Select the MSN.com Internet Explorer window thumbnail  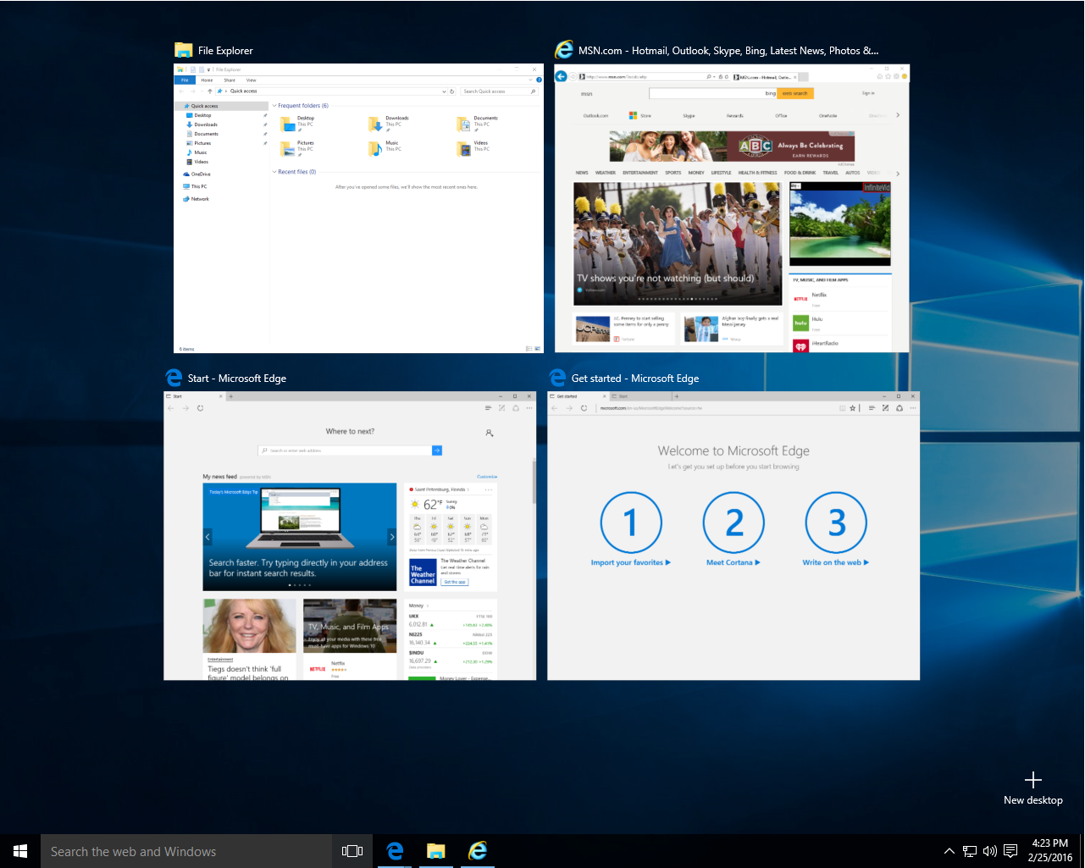[732, 208]
